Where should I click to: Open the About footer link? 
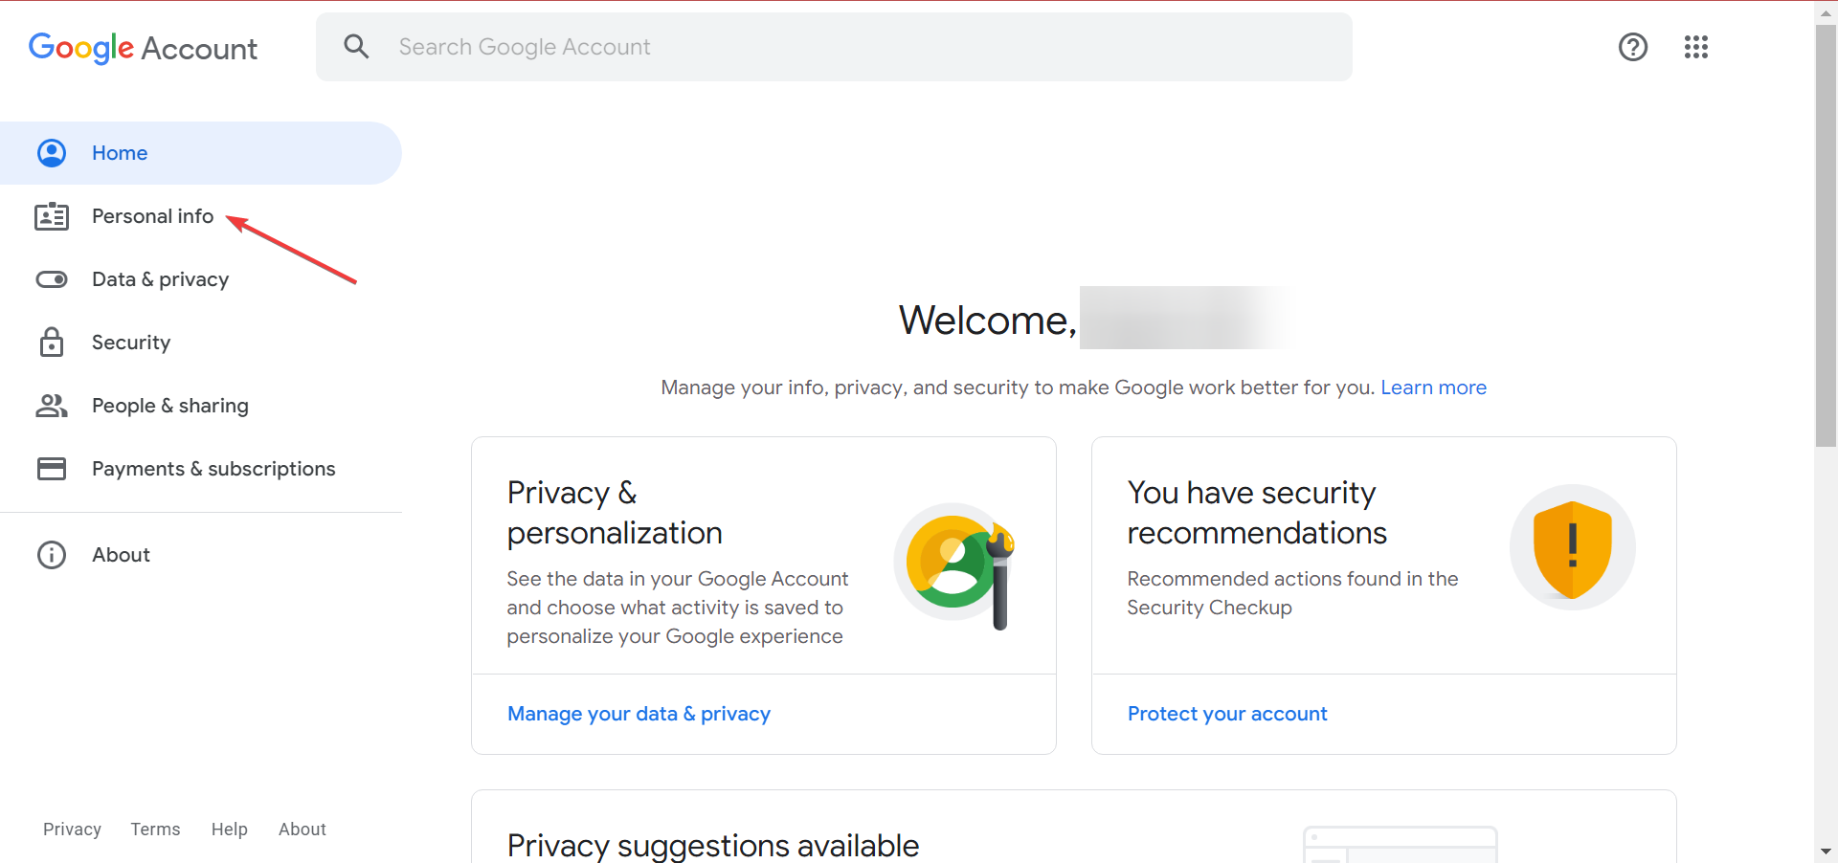[303, 830]
